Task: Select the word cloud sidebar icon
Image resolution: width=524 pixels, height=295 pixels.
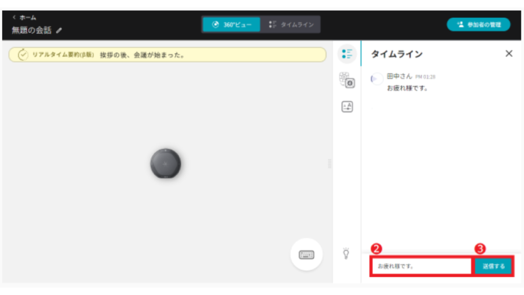Action: pyautogui.click(x=346, y=80)
